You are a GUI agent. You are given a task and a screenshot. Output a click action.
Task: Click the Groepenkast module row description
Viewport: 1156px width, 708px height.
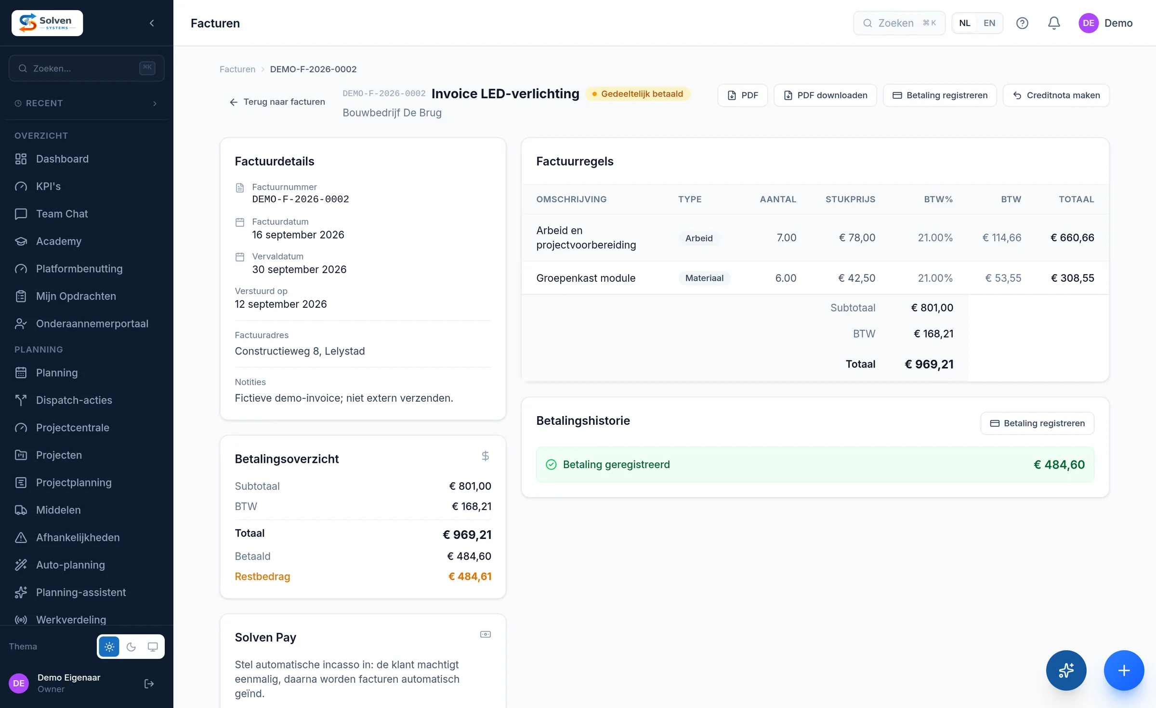pos(586,278)
